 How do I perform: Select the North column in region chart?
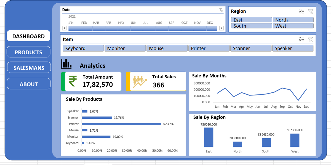click(x=237, y=144)
